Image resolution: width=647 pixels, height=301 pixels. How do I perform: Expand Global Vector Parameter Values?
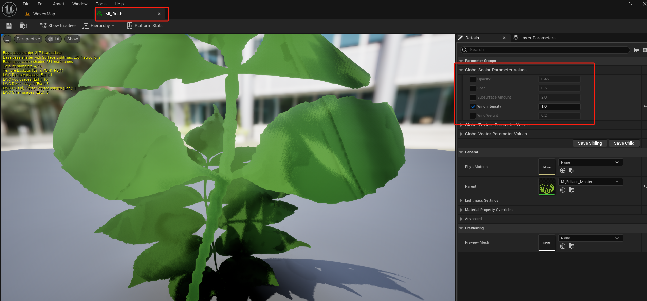pyautogui.click(x=461, y=134)
